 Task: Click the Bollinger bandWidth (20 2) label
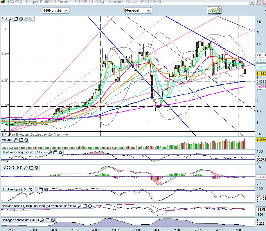tap(20, 220)
